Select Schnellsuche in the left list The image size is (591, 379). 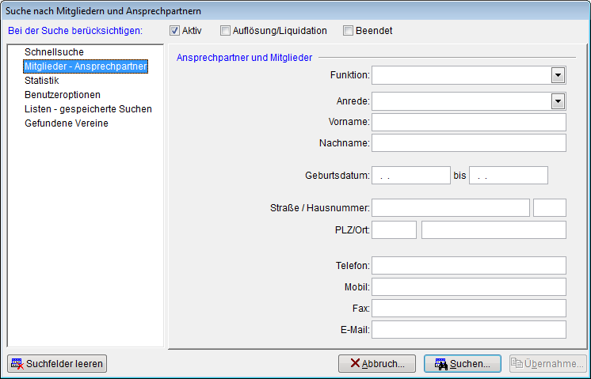[x=54, y=52]
